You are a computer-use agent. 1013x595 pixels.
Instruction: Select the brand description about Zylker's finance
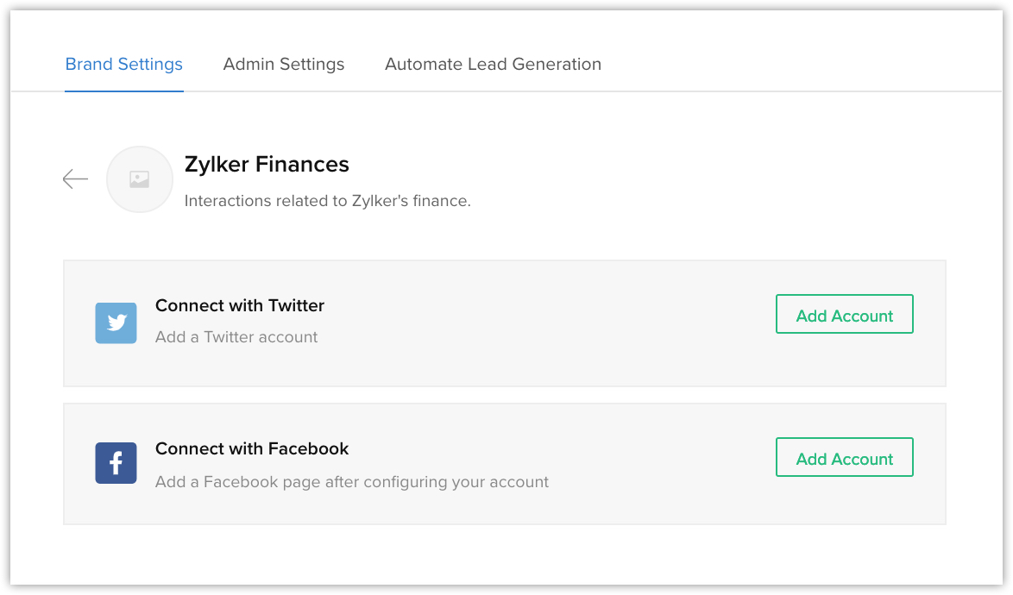point(327,201)
